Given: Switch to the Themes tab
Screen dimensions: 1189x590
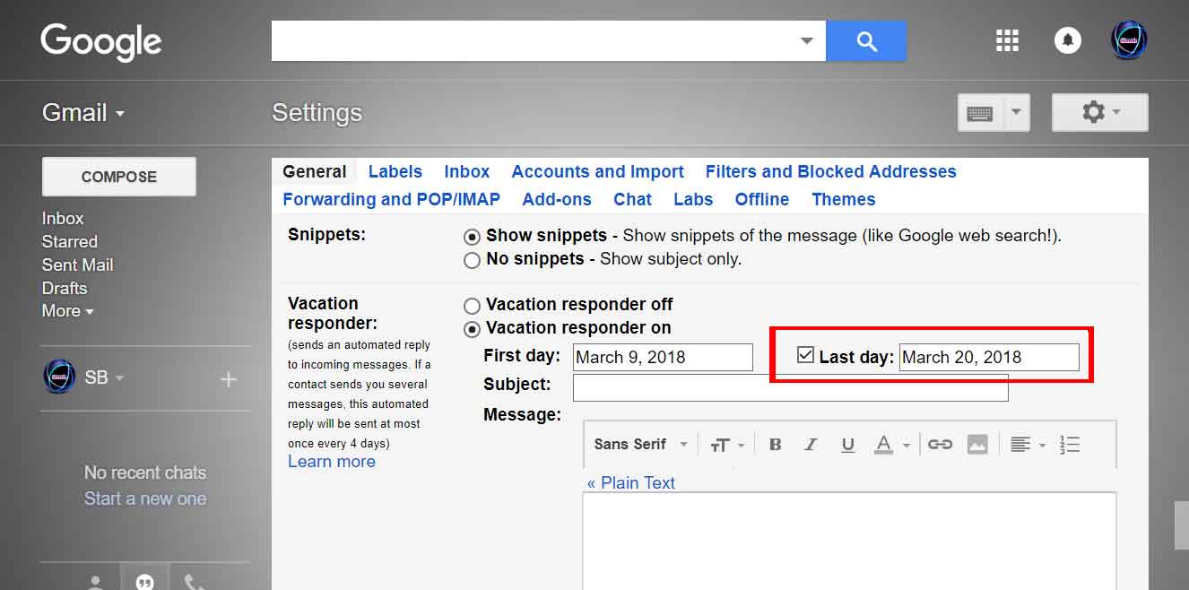Looking at the screenshot, I should tap(842, 199).
